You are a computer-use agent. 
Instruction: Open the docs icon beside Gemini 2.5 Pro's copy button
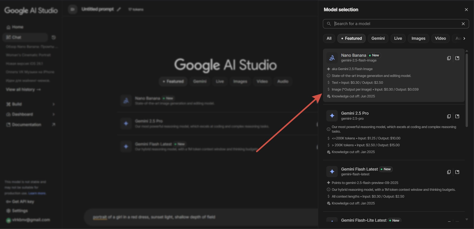[457, 116]
